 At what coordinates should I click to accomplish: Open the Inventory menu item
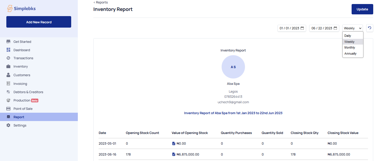tap(20, 66)
